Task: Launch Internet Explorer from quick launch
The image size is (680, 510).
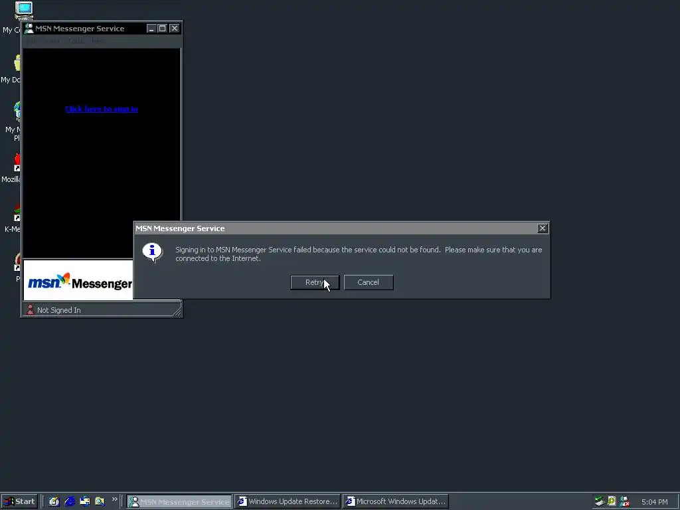Action: coord(70,501)
